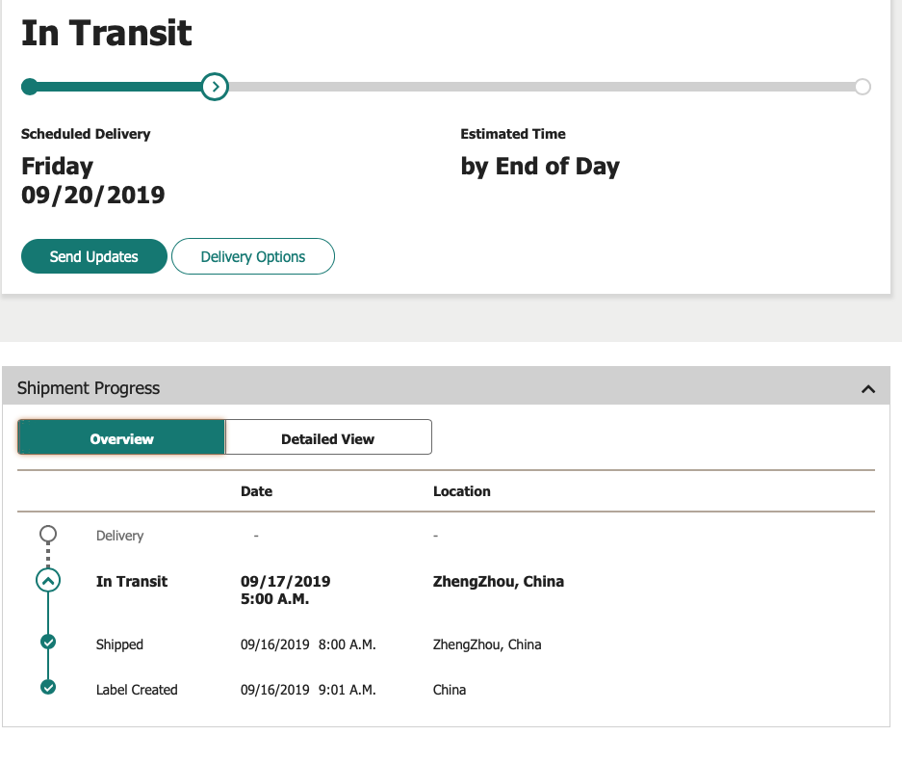Click the green start dot of progress bar
Viewport: 902px width, 762px height.
pos(29,87)
